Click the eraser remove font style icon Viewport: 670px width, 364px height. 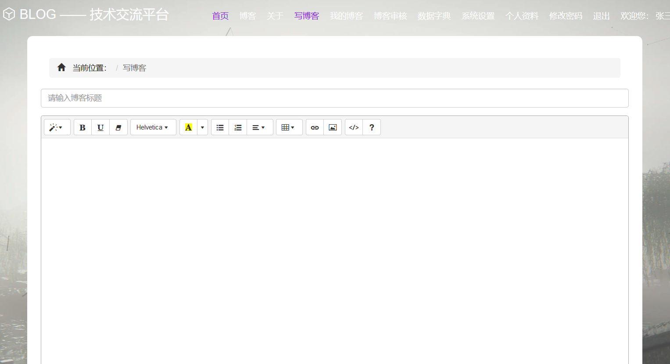(118, 127)
